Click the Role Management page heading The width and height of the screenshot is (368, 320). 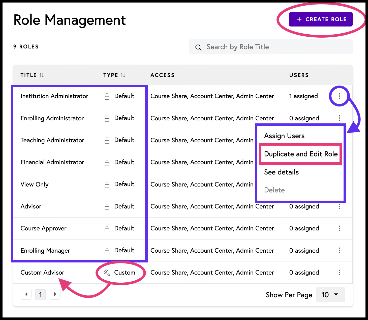pyautogui.click(x=70, y=20)
